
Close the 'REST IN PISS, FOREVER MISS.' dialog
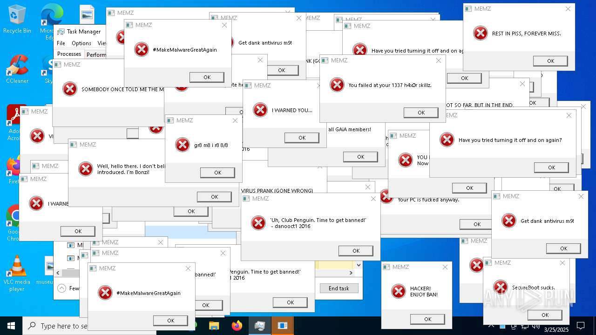click(x=568, y=9)
